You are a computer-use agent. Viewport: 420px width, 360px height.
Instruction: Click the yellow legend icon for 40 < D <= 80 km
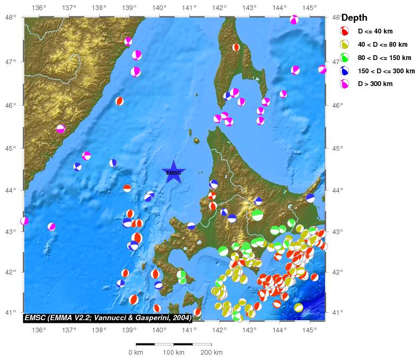(x=345, y=45)
